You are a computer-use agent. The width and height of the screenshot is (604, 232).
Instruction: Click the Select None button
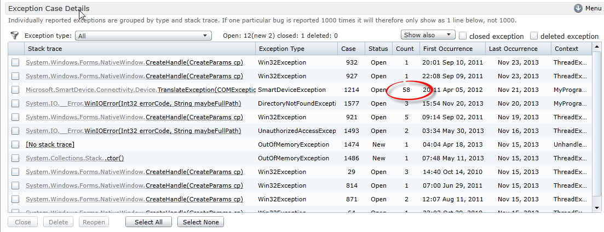[x=200, y=222]
